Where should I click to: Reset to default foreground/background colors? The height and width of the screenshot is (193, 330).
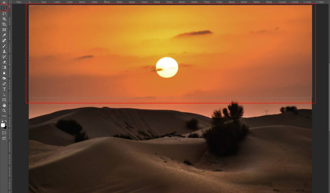pos(2,121)
